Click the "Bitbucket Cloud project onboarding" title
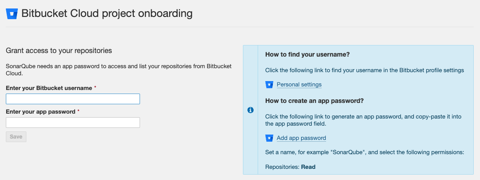The image size is (480, 180). (x=107, y=14)
